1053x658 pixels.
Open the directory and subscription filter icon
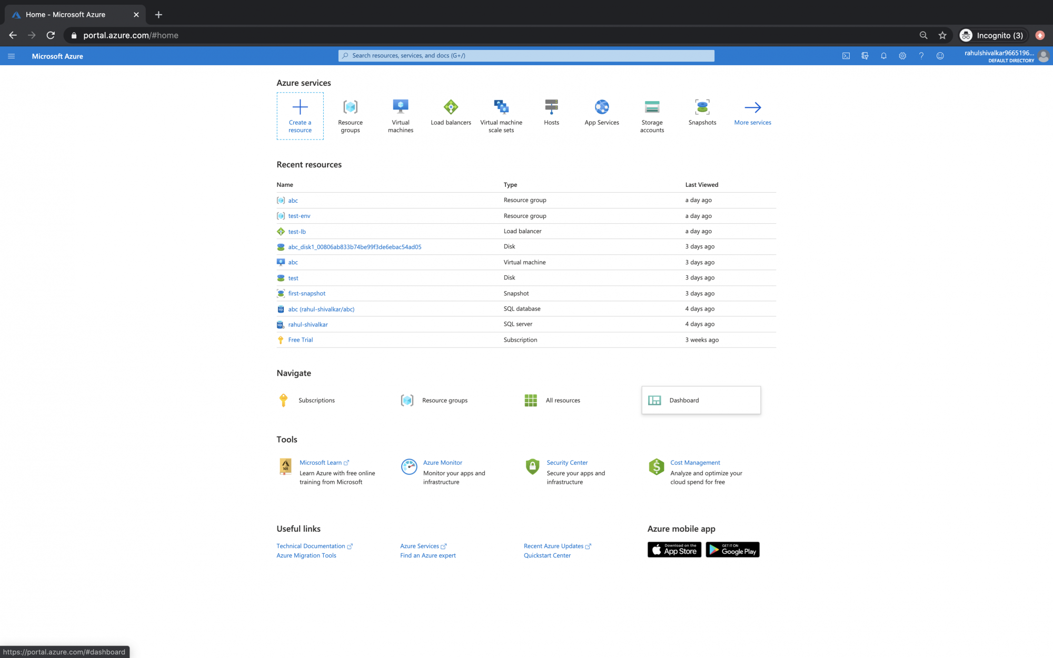pos(865,56)
